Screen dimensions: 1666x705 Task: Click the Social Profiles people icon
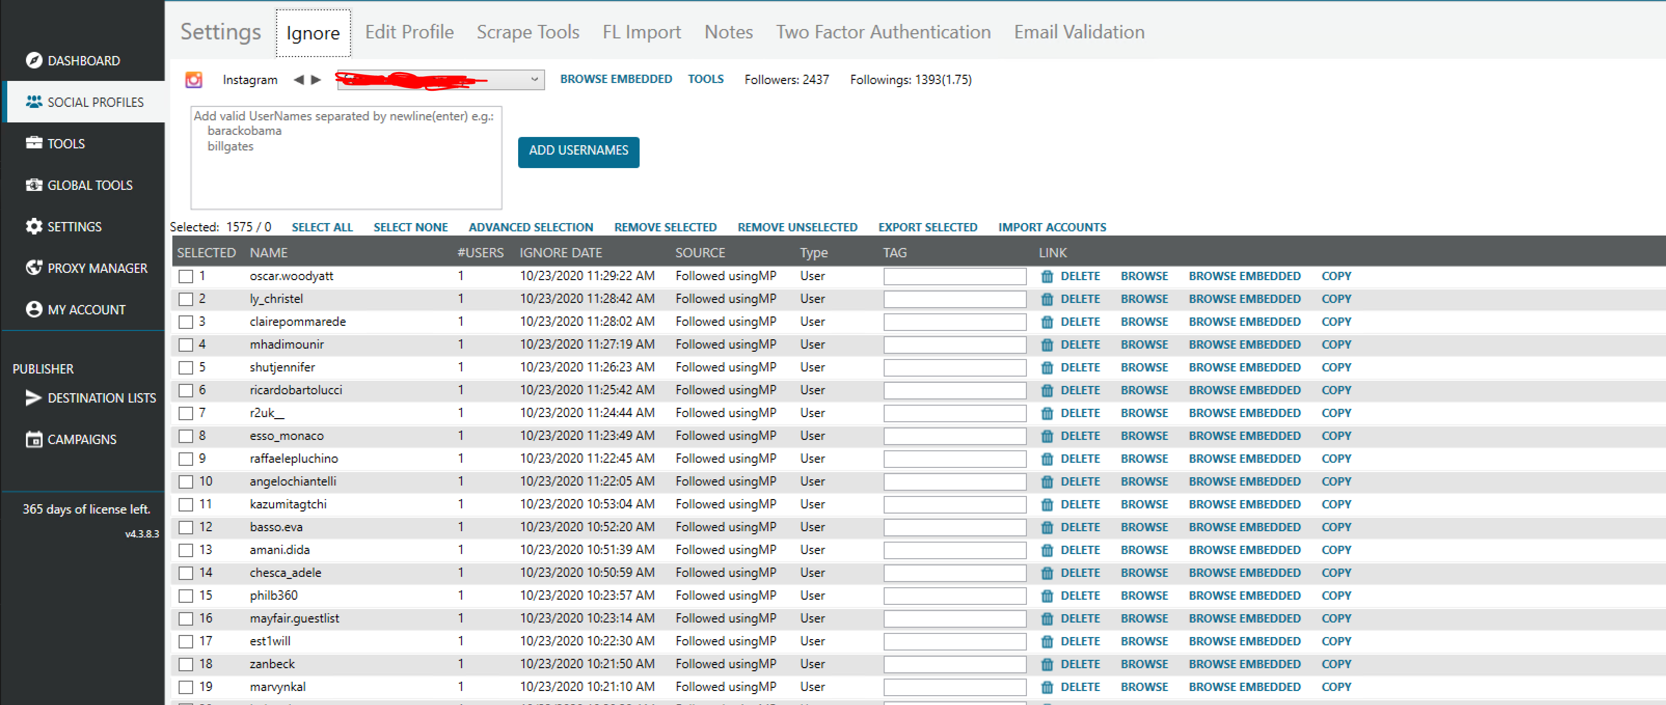(34, 102)
